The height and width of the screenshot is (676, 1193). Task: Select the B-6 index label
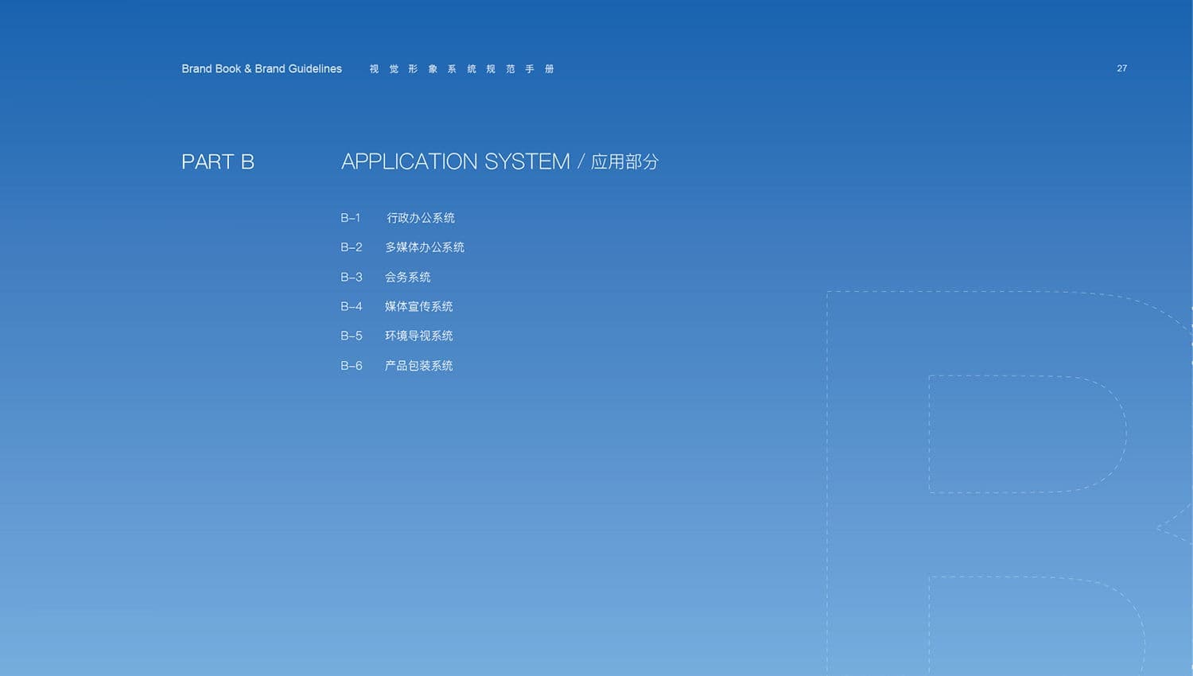(x=351, y=366)
